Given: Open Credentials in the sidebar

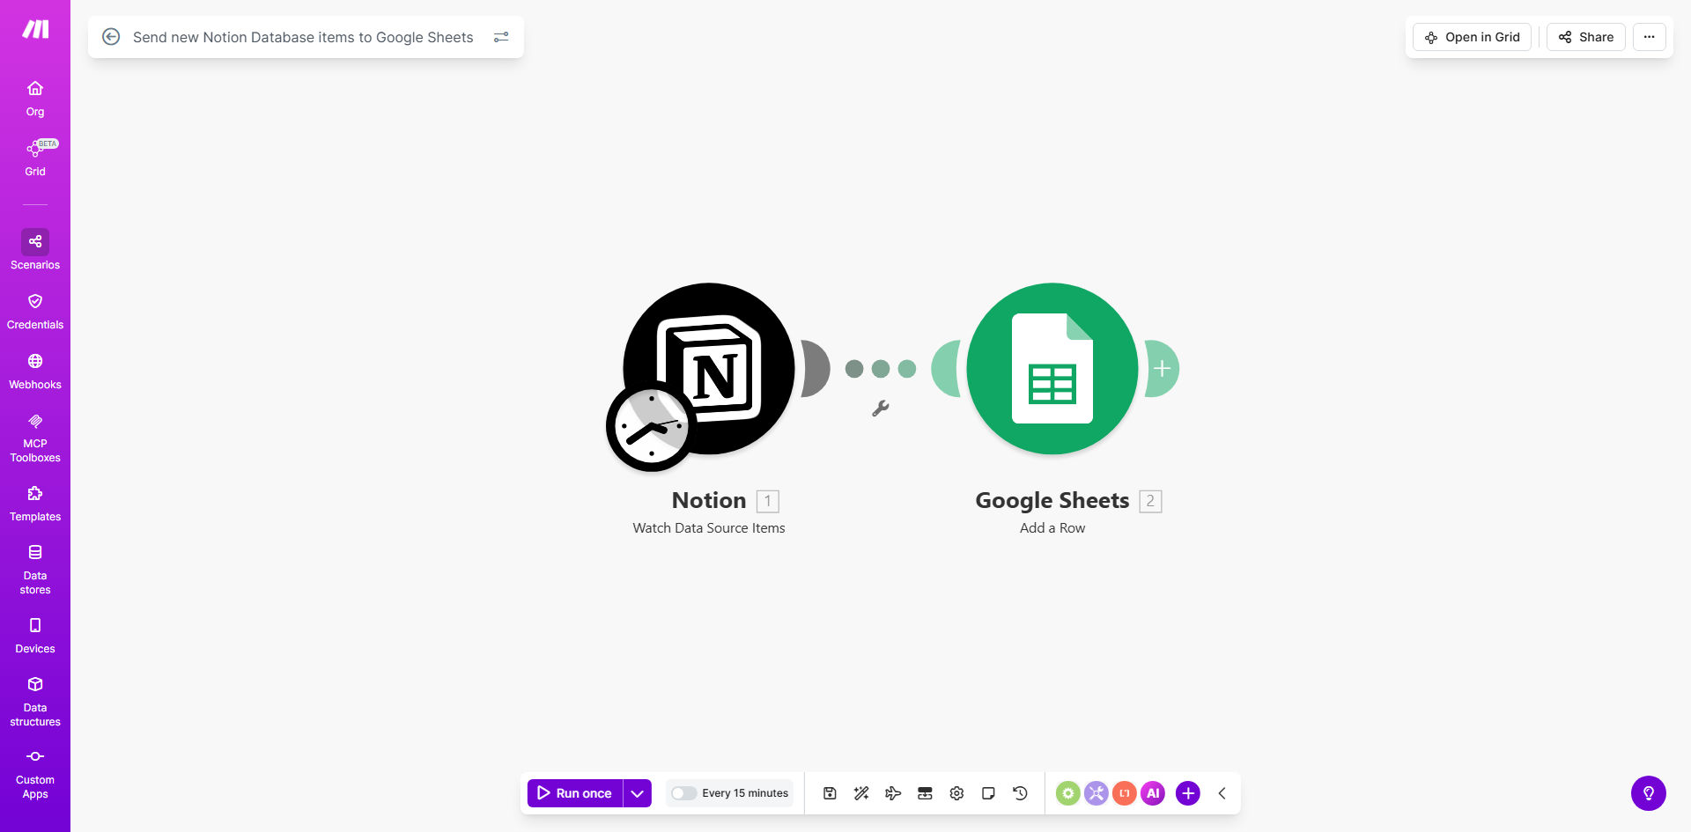Looking at the screenshot, I should click(x=35, y=312).
